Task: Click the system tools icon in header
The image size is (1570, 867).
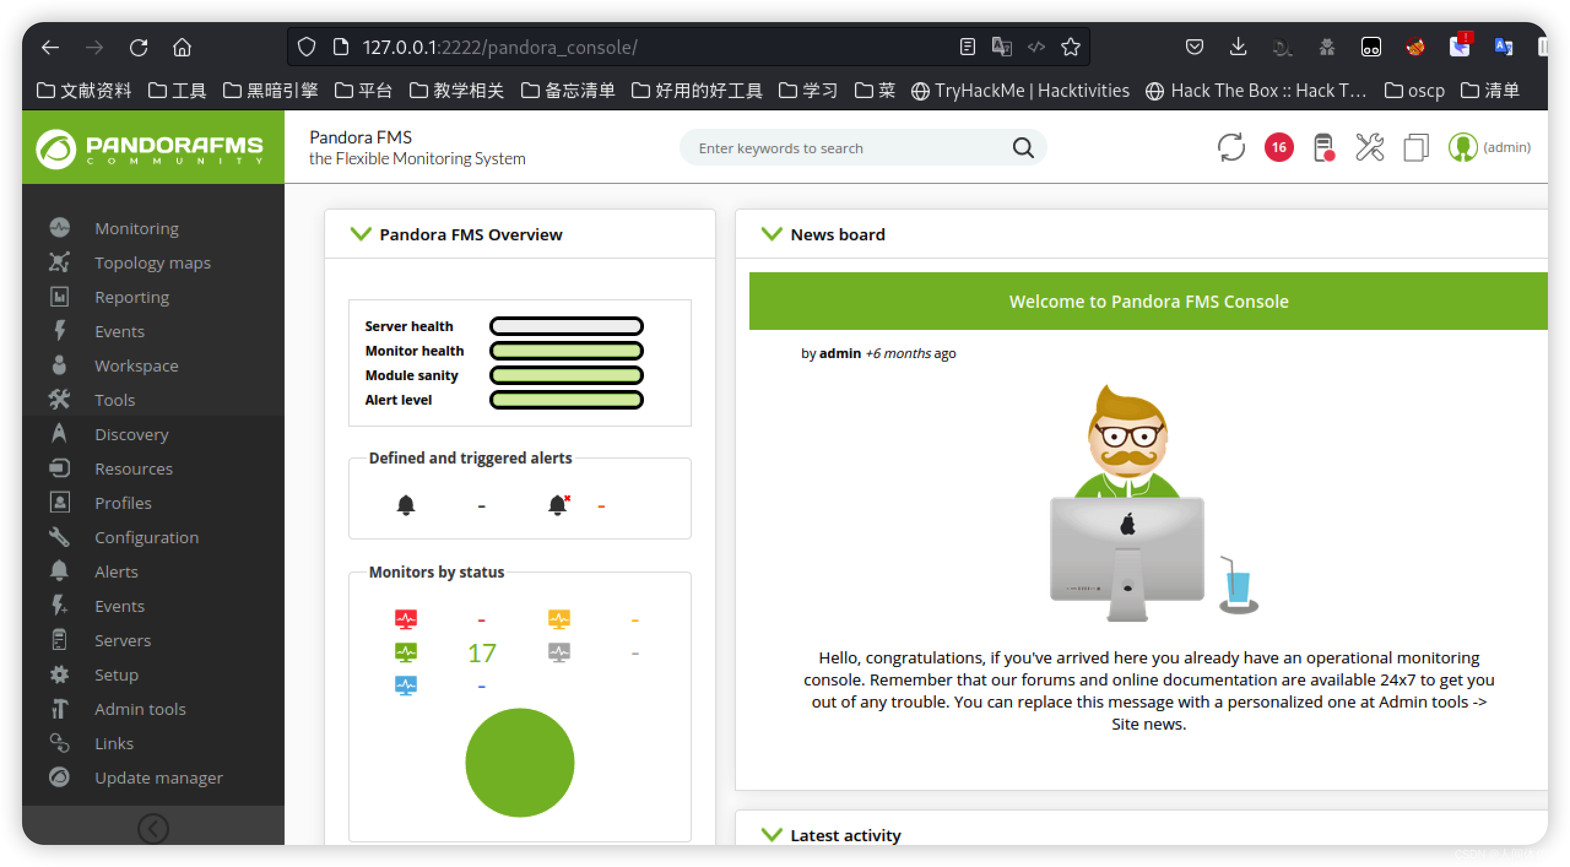Action: tap(1369, 147)
